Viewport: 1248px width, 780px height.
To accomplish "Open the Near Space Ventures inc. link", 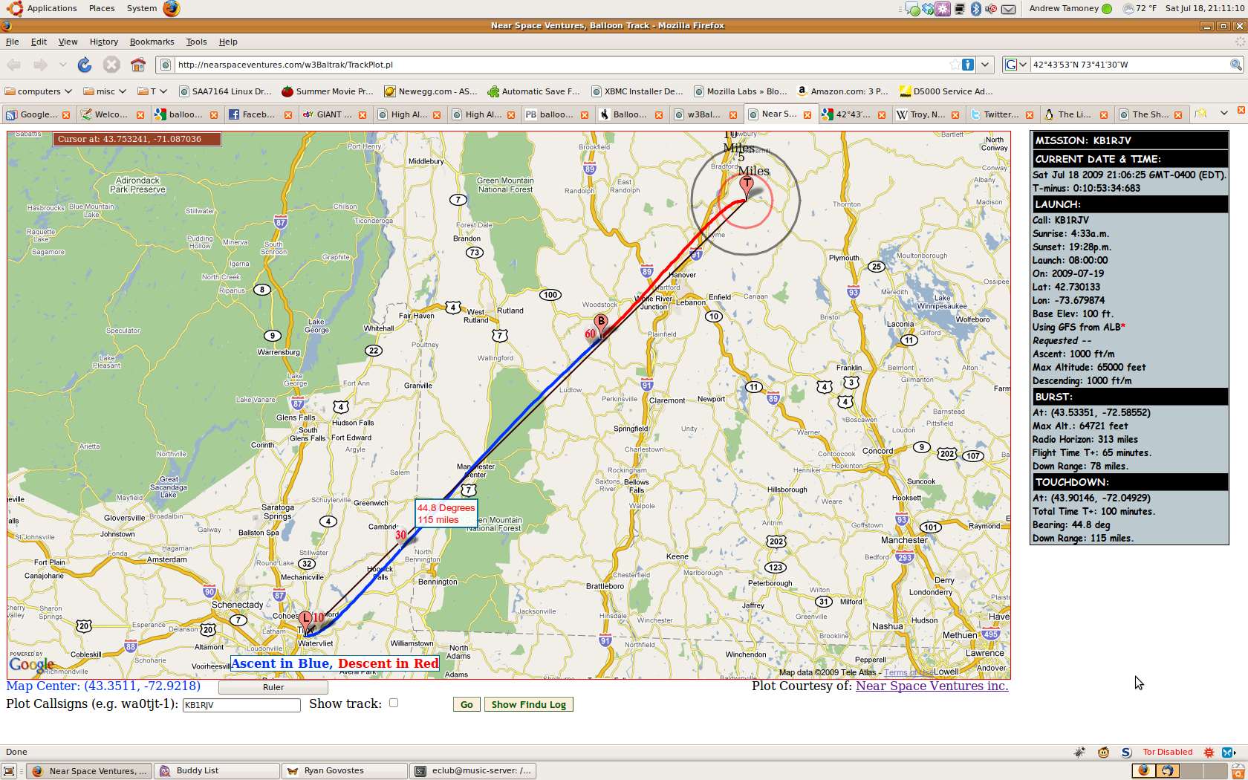I will pos(932,686).
